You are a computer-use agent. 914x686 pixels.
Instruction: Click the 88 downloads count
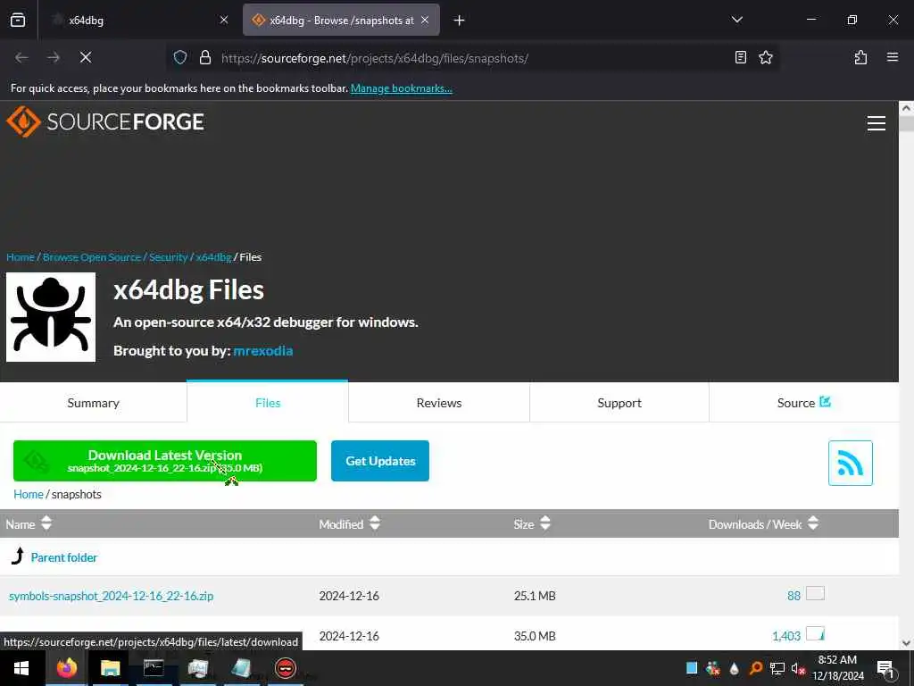click(x=794, y=596)
